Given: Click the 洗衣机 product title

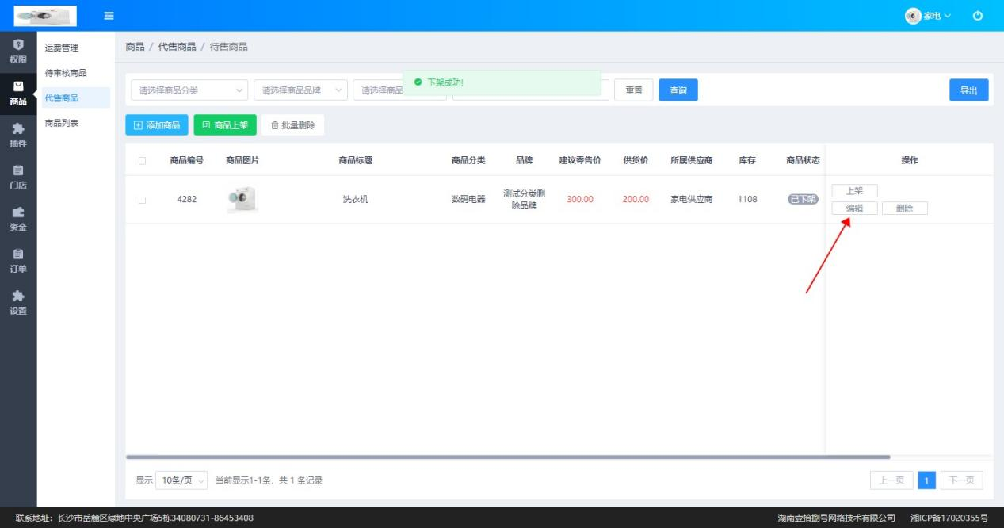Looking at the screenshot, I should 355,200.
